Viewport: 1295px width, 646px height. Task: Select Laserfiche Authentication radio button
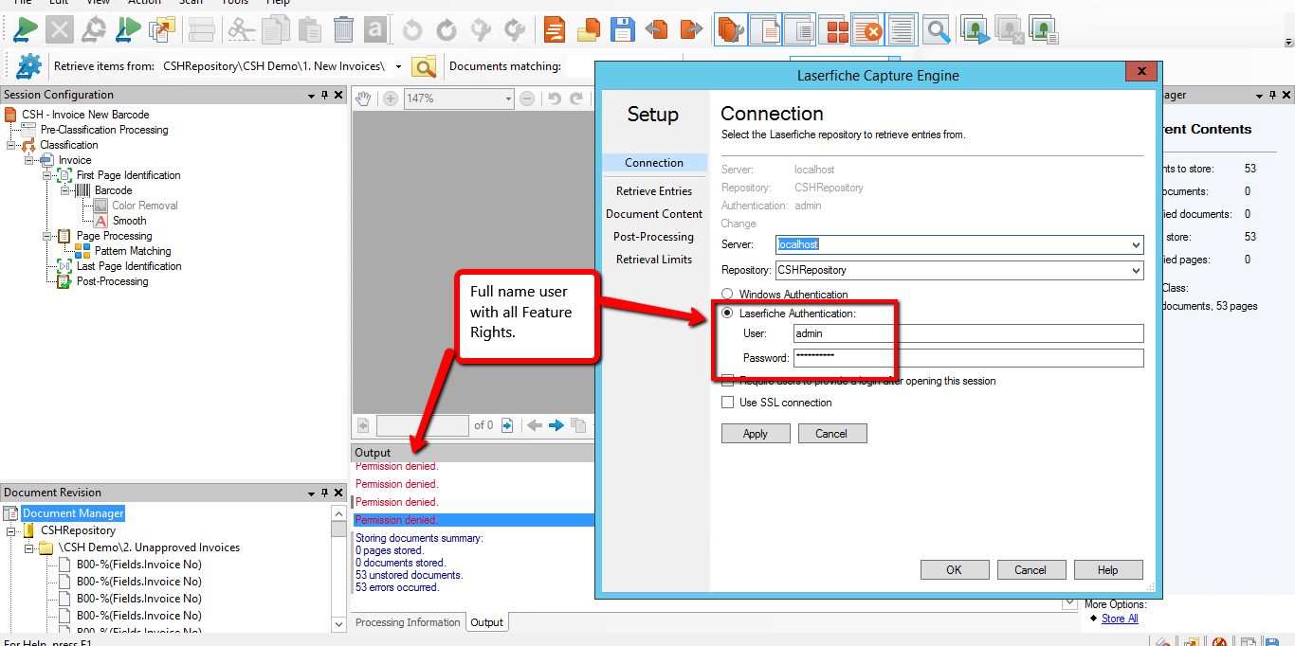(x=728, y=314)
